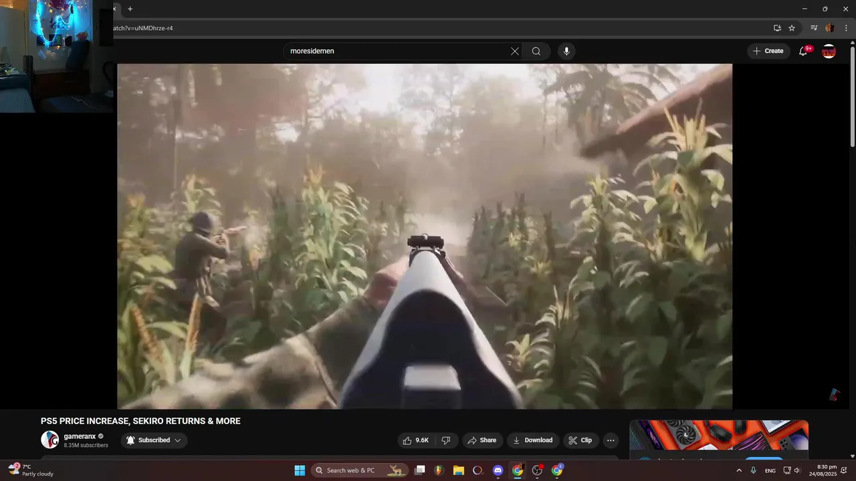Download the video
This screenshot has height=481, width=856.
[533, 440]
